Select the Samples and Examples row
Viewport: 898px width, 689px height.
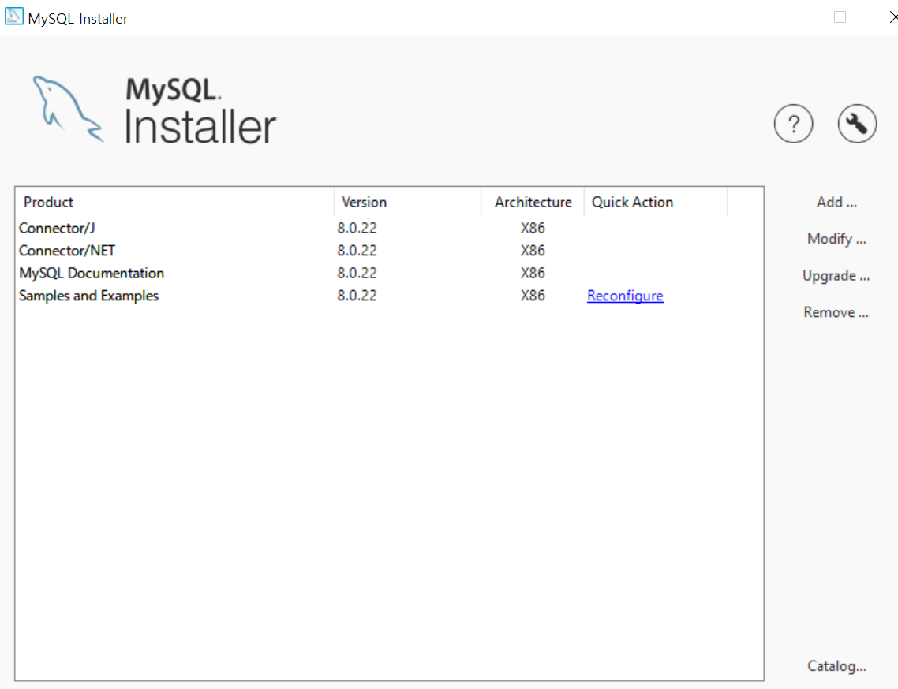(x=390, y=296)
